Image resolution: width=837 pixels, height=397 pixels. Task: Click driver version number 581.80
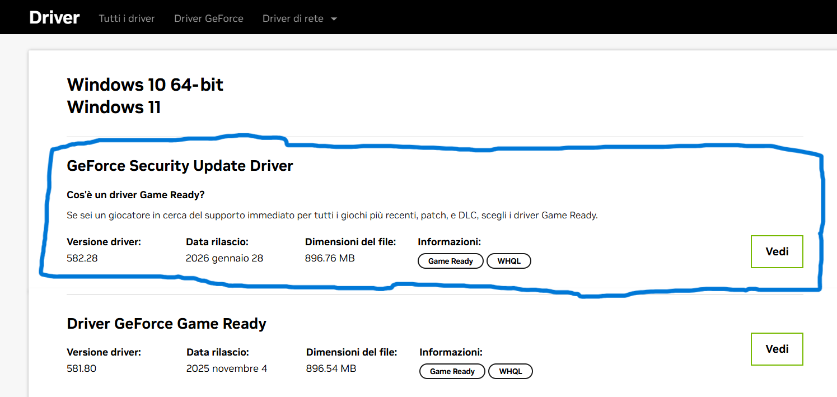pos(82,368)
